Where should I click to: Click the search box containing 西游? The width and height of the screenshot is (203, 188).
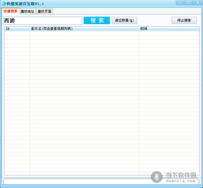43,21
